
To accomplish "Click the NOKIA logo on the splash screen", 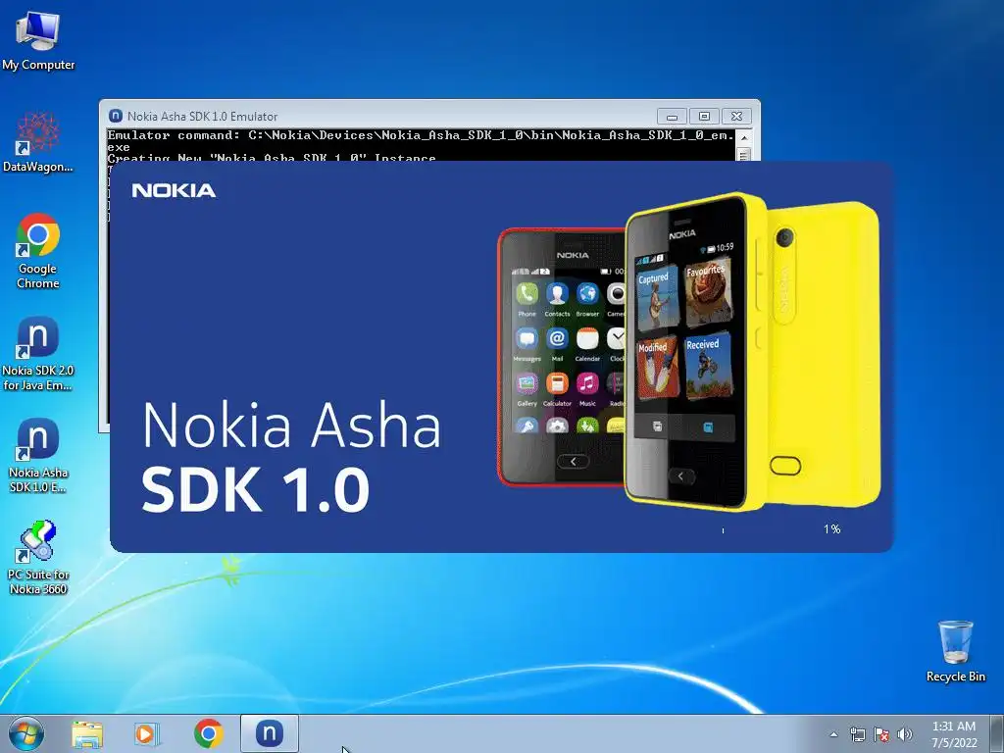I will (174, 190).
